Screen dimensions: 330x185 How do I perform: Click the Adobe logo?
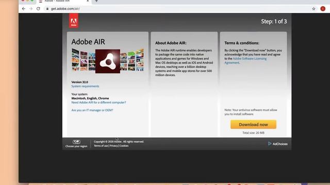(x=74, y=21)
